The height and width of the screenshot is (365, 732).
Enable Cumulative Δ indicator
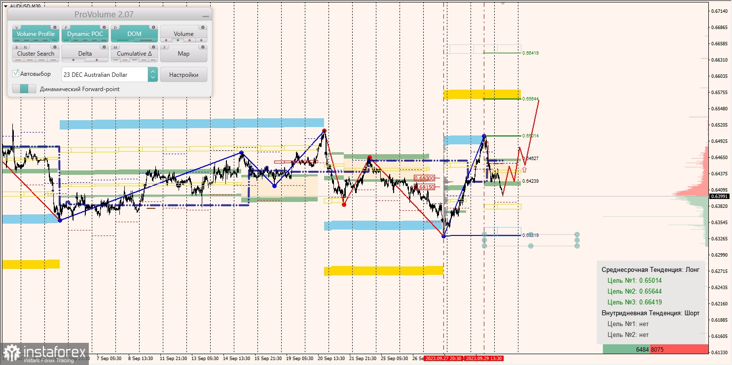pyautogui.click(x=134, y=54)
